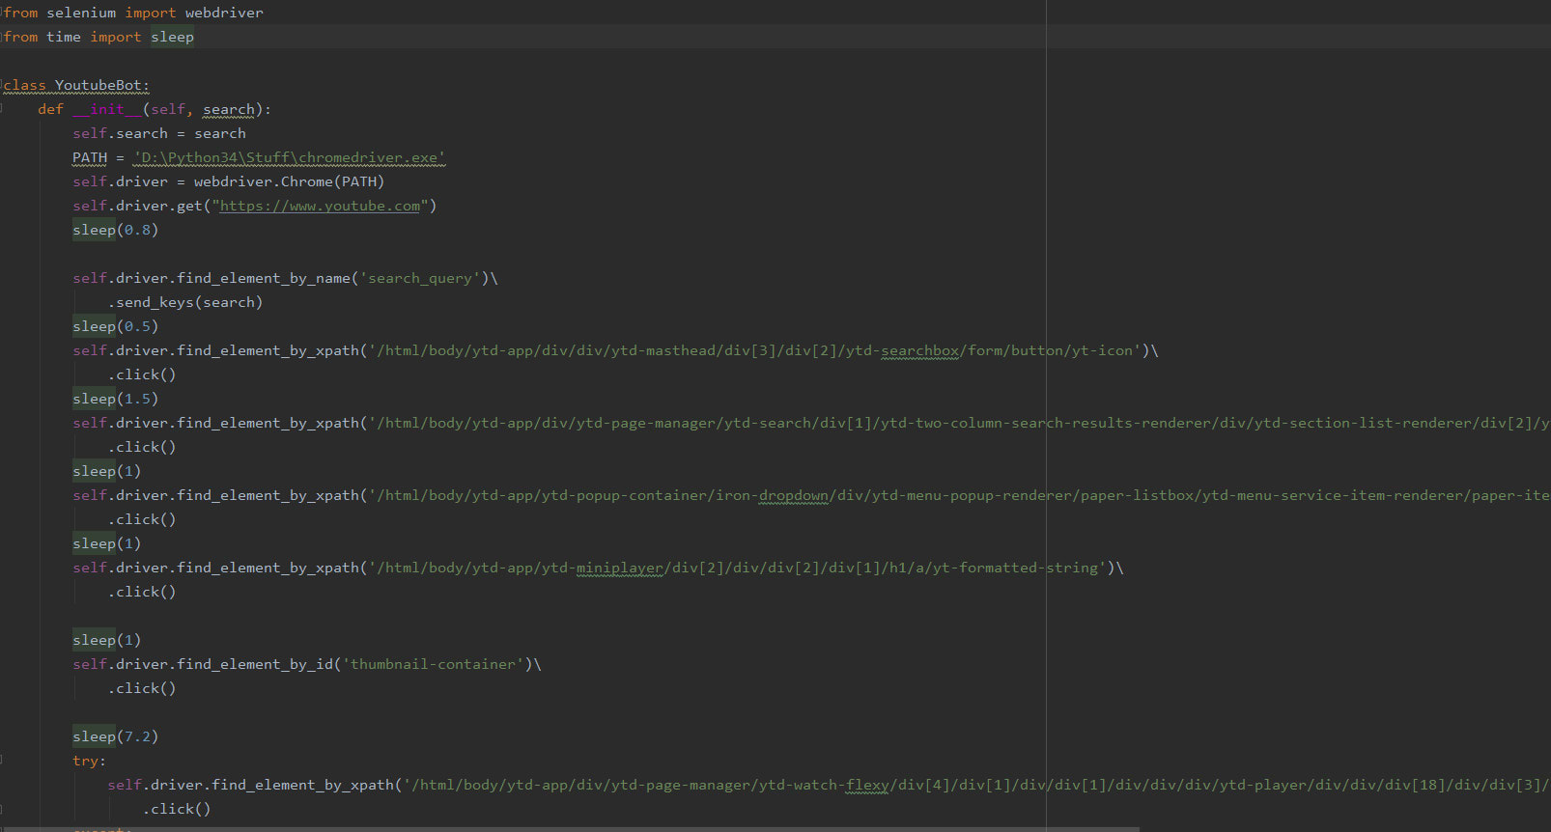Click the 'search_query' string

click(x=420, y=278)
